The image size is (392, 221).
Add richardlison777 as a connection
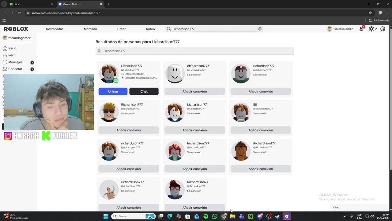pyautogui.click(x=129, y=207)
